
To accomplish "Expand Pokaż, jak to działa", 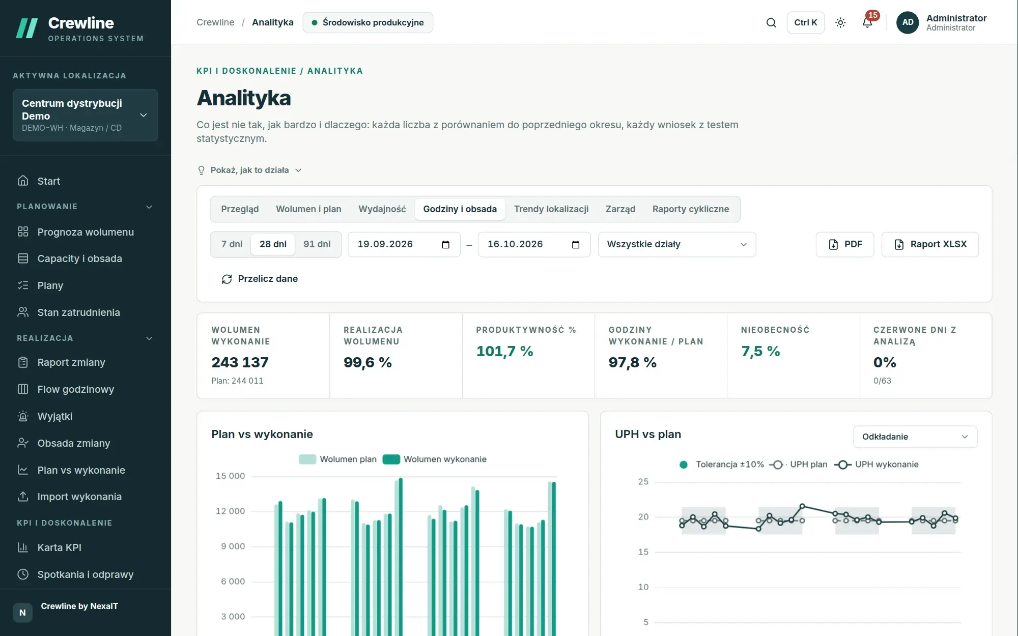I will click(249, 170).
